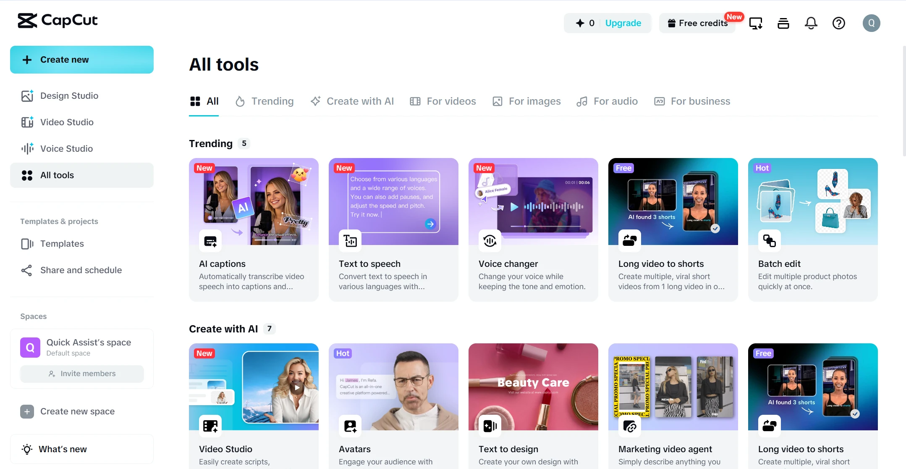Click the Templates sidebar icon
The width and height of the screenshot is (906, 469).
27,244
